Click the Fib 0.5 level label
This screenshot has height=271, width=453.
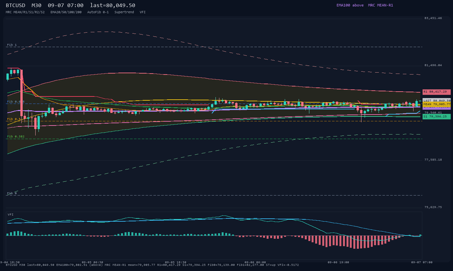pos(14,119)
